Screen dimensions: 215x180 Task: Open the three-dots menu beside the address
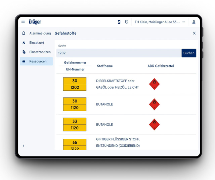[x=184, y=22]
